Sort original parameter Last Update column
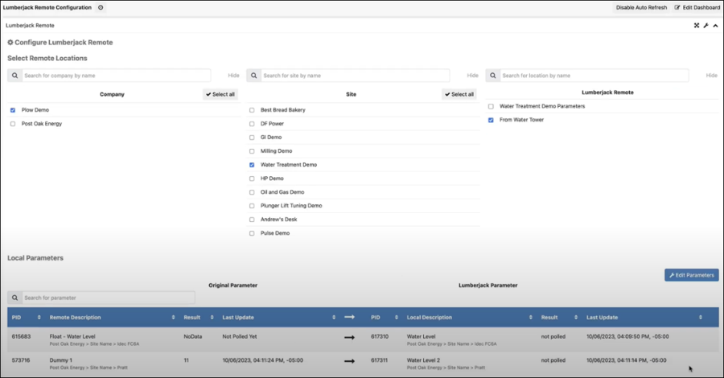The image size is (724, 378). 334,318
